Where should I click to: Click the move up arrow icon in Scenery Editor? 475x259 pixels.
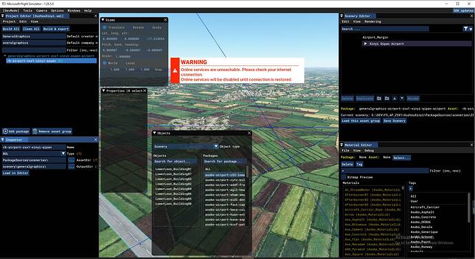click(394, 99)
